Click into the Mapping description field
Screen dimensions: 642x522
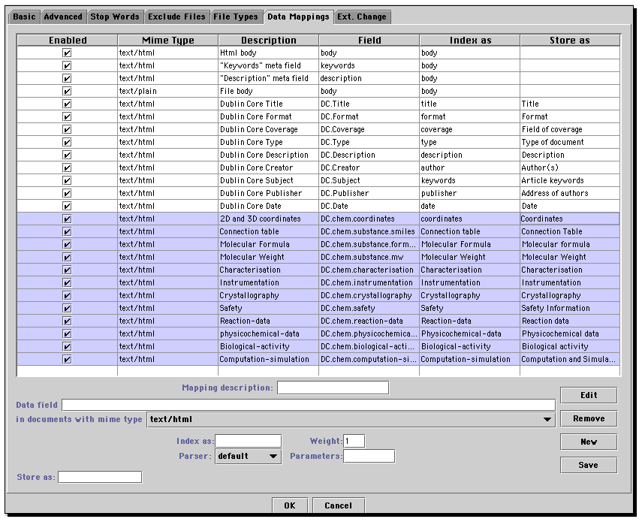333,388
